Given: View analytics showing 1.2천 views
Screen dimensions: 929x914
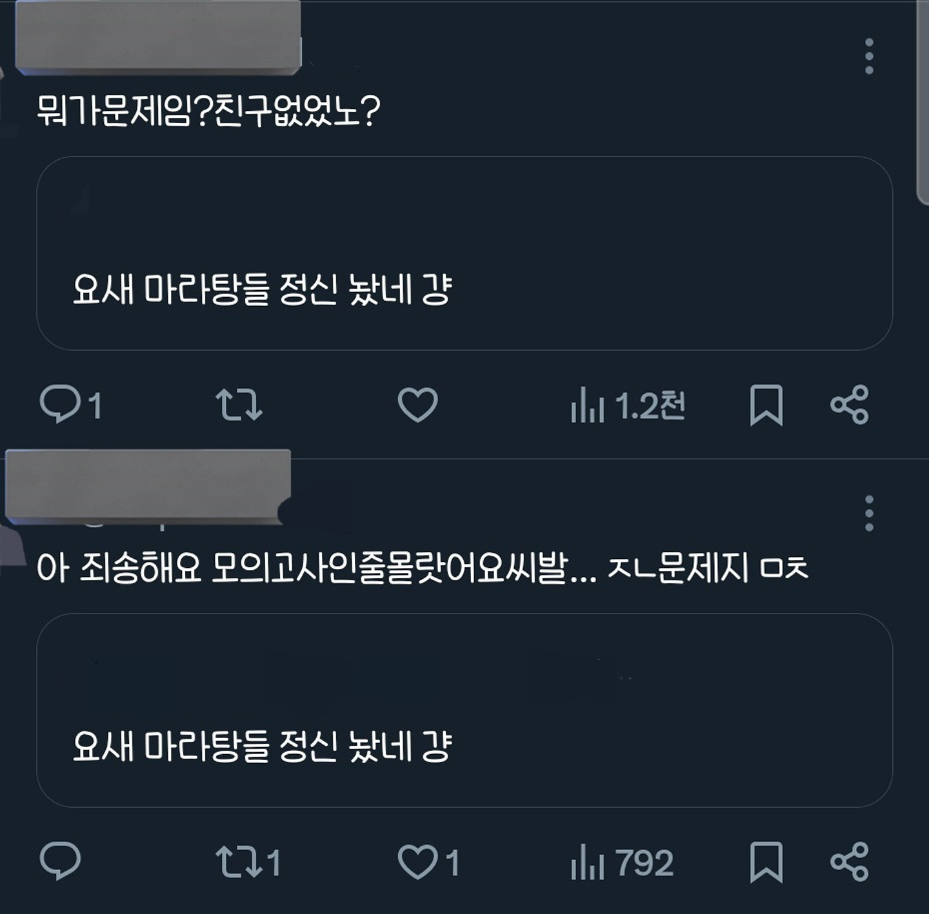Looking at the screenshot, I should tap(627, 405).
